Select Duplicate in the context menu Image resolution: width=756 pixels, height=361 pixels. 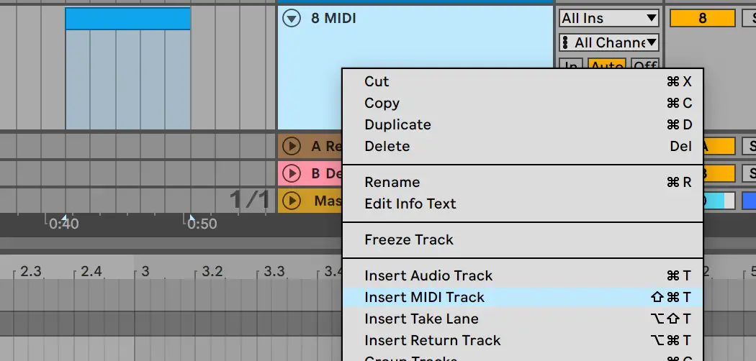[397, 124]
